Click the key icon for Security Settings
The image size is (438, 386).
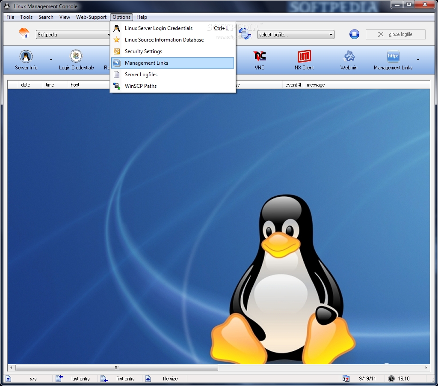[117, 51]
